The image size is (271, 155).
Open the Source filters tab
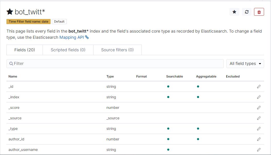click(117, 50)
